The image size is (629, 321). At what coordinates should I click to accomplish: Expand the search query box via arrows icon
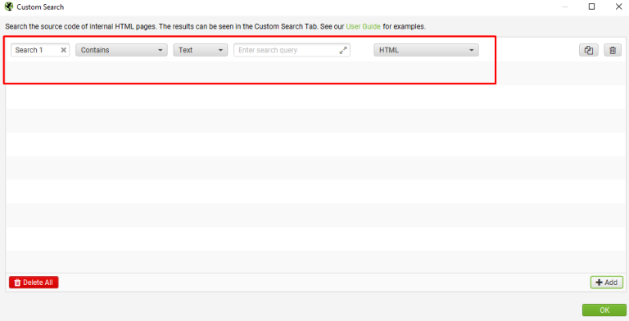(343, 50)
